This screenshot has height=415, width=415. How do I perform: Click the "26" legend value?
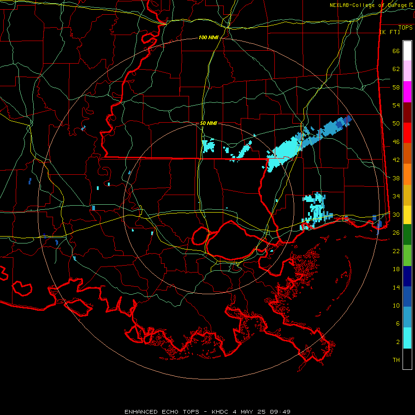[396, 233]
